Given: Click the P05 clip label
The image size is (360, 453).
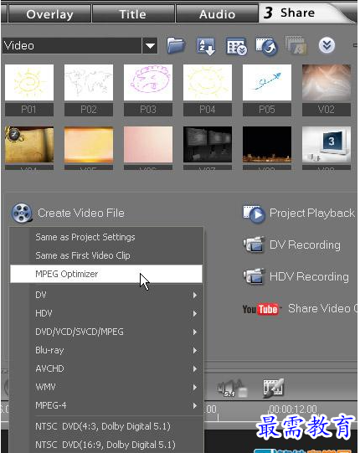Looking at the screenshot, I should 267,110.
